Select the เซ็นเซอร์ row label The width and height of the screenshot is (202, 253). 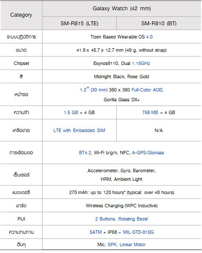point(21,175)
